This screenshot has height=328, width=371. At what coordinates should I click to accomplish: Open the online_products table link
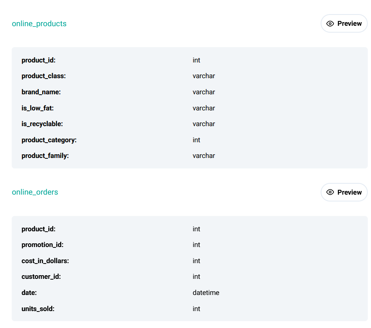39,24
